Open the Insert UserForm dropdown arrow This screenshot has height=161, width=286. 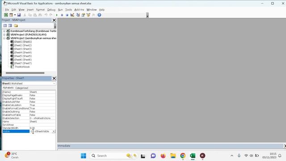point(15,15)
